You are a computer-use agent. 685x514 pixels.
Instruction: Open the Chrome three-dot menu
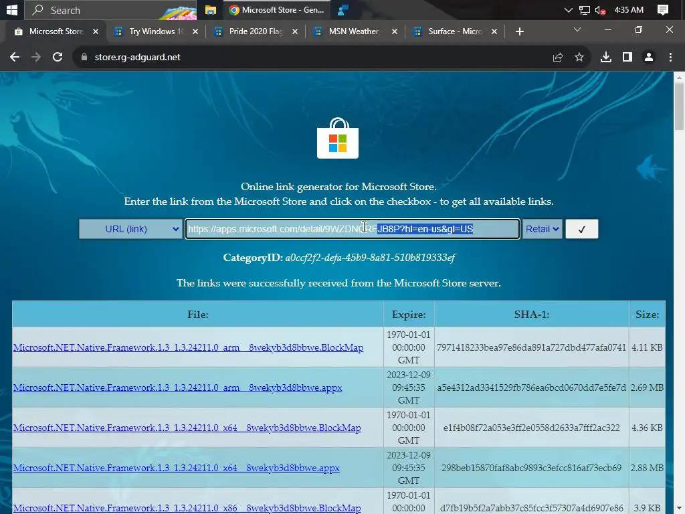(670, 57)
